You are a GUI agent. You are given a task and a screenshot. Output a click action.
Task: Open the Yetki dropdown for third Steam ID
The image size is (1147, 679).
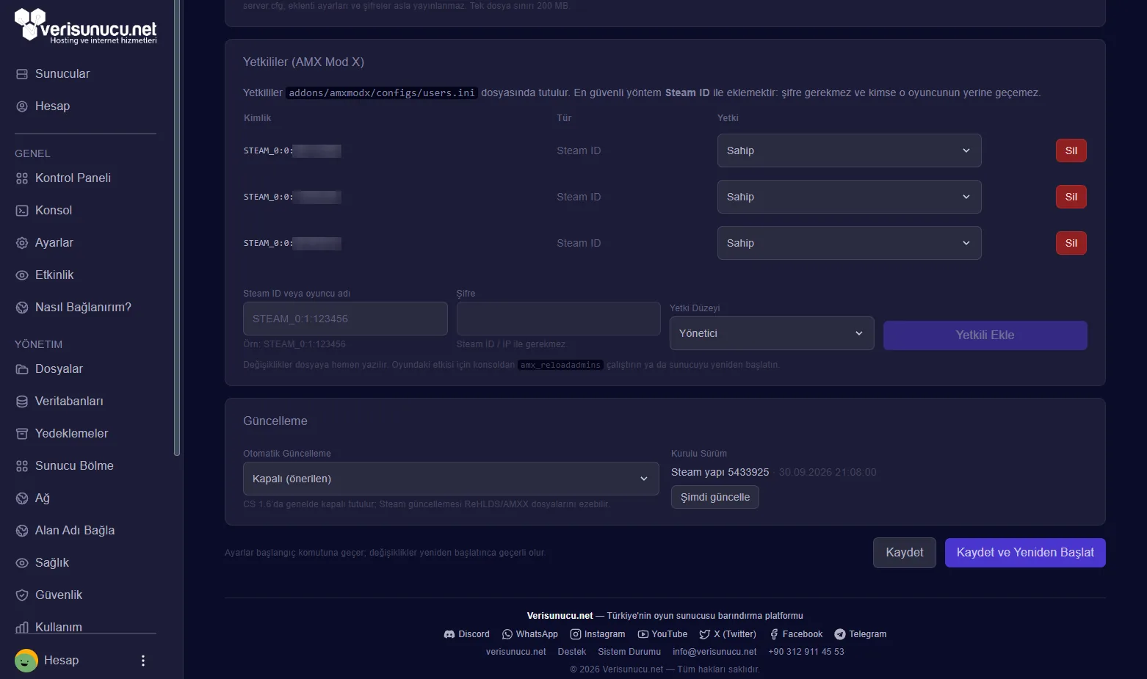[849, 243]
